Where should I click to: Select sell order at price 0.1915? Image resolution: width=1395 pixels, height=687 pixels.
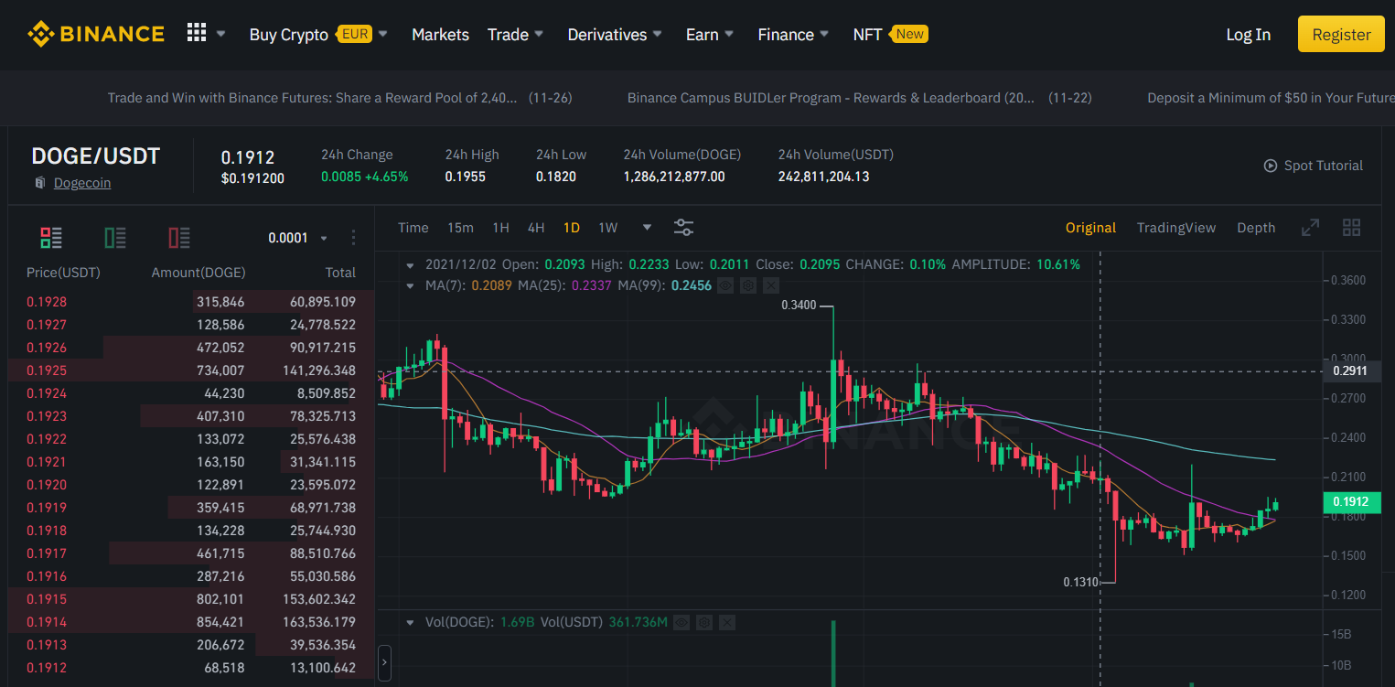click(x=191, y=599)
